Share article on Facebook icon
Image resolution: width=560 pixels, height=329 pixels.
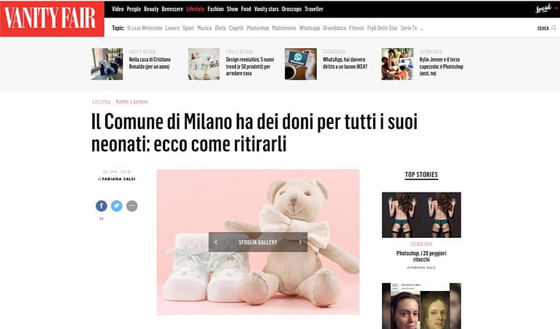(x=101, y=206)
